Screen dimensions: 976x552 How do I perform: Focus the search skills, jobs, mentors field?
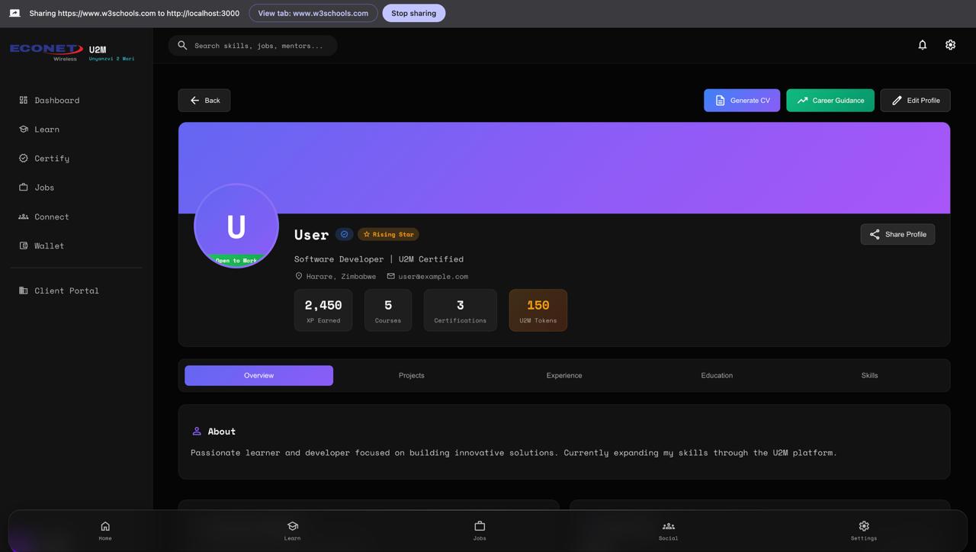pos(253,46)
